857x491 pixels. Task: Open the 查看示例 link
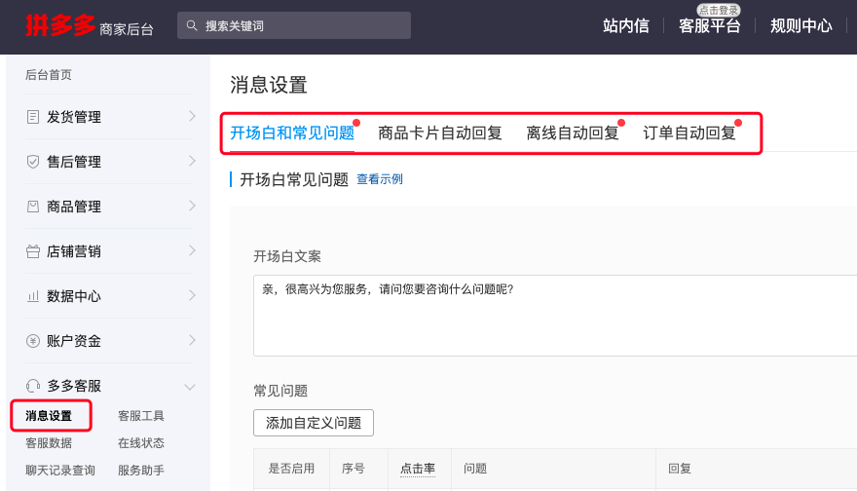pos(380,179)
